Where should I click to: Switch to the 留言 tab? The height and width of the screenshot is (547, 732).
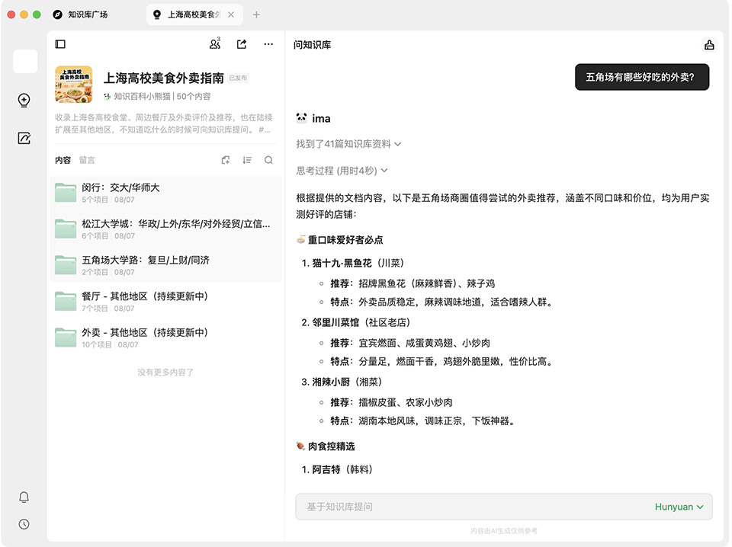click(x=87, y=160)
